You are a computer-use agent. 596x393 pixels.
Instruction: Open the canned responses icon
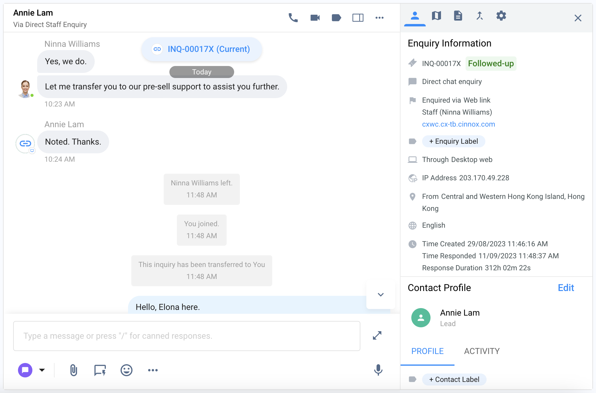[100, 370]
